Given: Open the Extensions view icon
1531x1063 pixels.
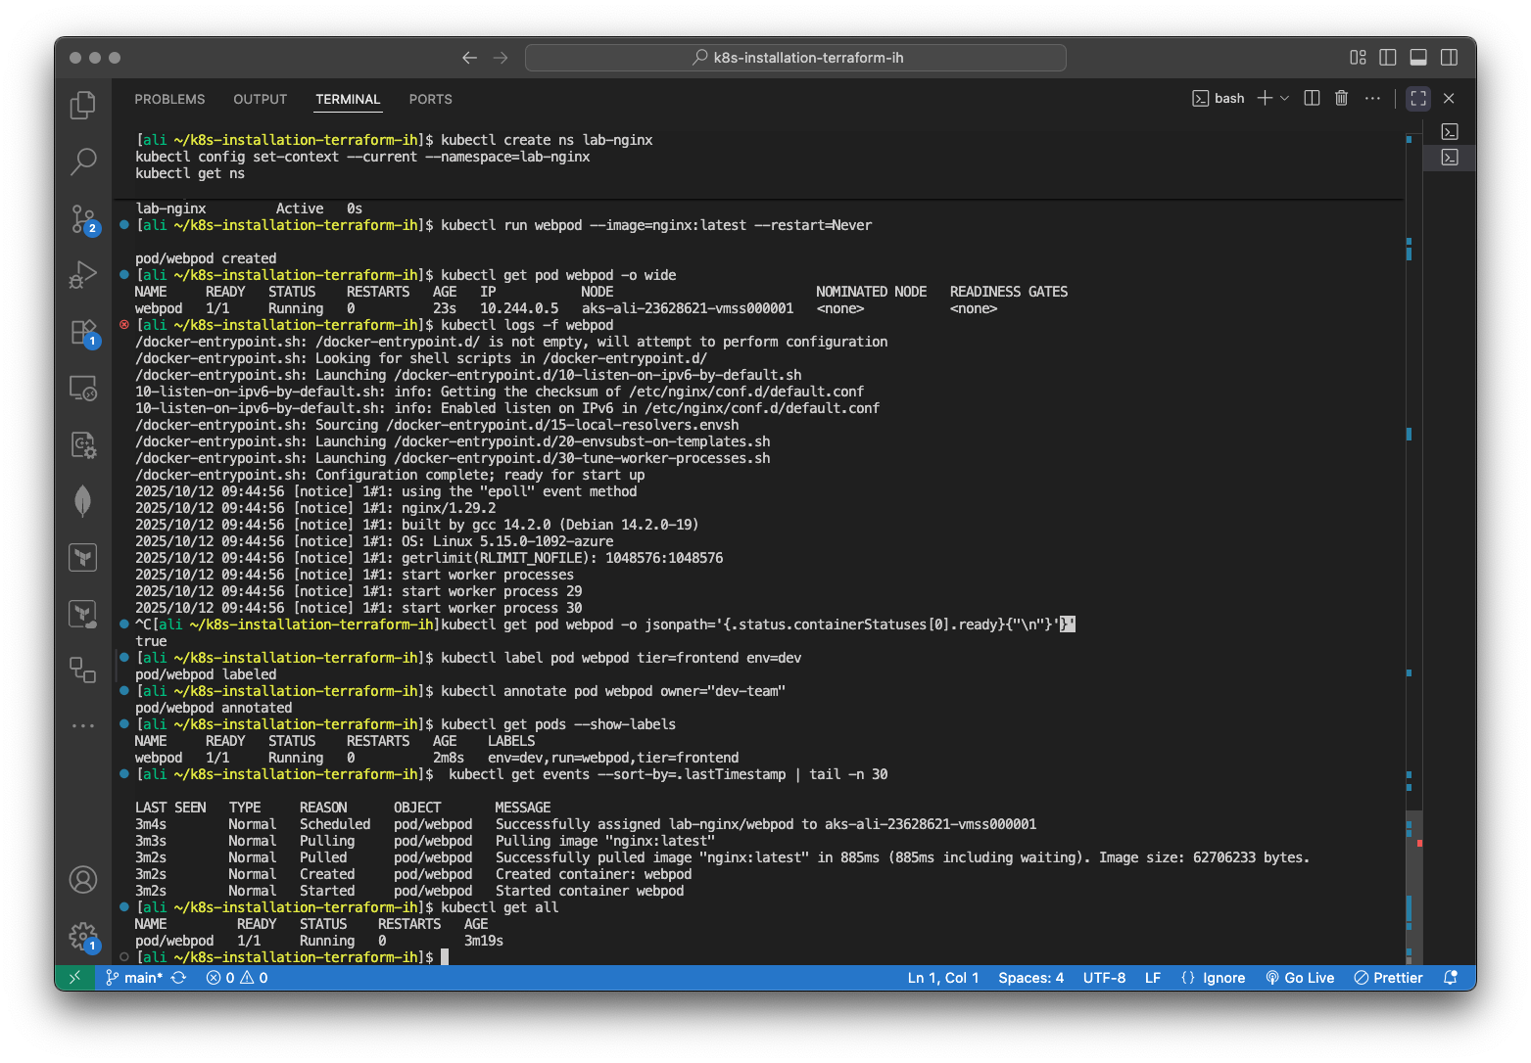Looking at the screenshot, I should coord(83,332).
